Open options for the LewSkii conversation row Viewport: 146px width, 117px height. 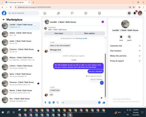[x=35, y=26]
